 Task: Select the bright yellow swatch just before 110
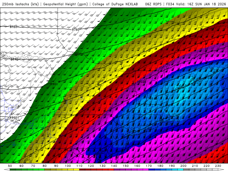coord(76,170)
